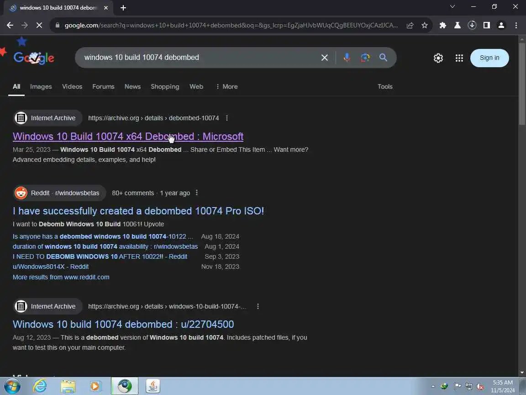Viewport: 526px width, 395px height.
Task: Open Windows 10 Build 10074 x64 Debombed link
Action: [128, 136]
